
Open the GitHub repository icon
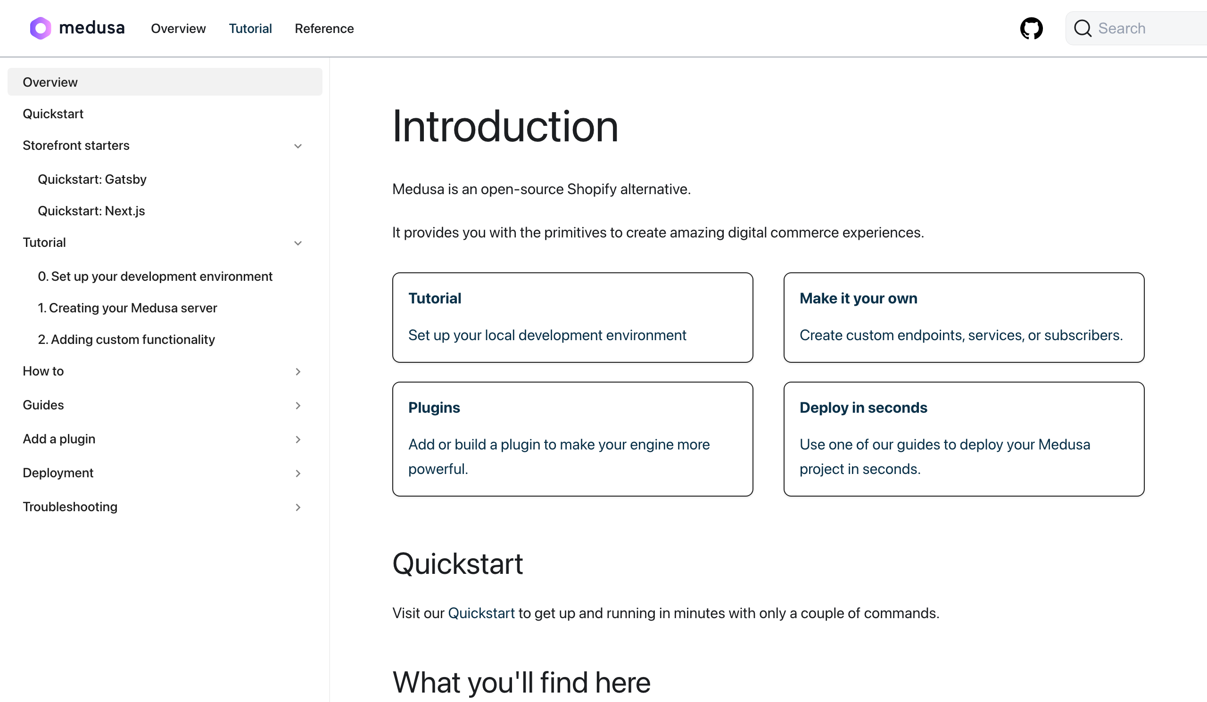[1031, 28]
